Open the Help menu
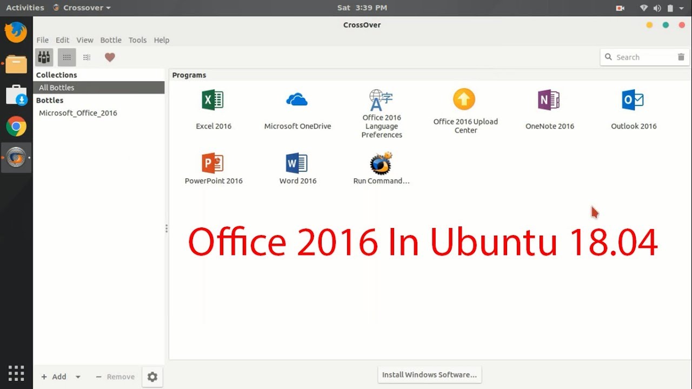This screenshot has height=389, width=692. (162, 40)
